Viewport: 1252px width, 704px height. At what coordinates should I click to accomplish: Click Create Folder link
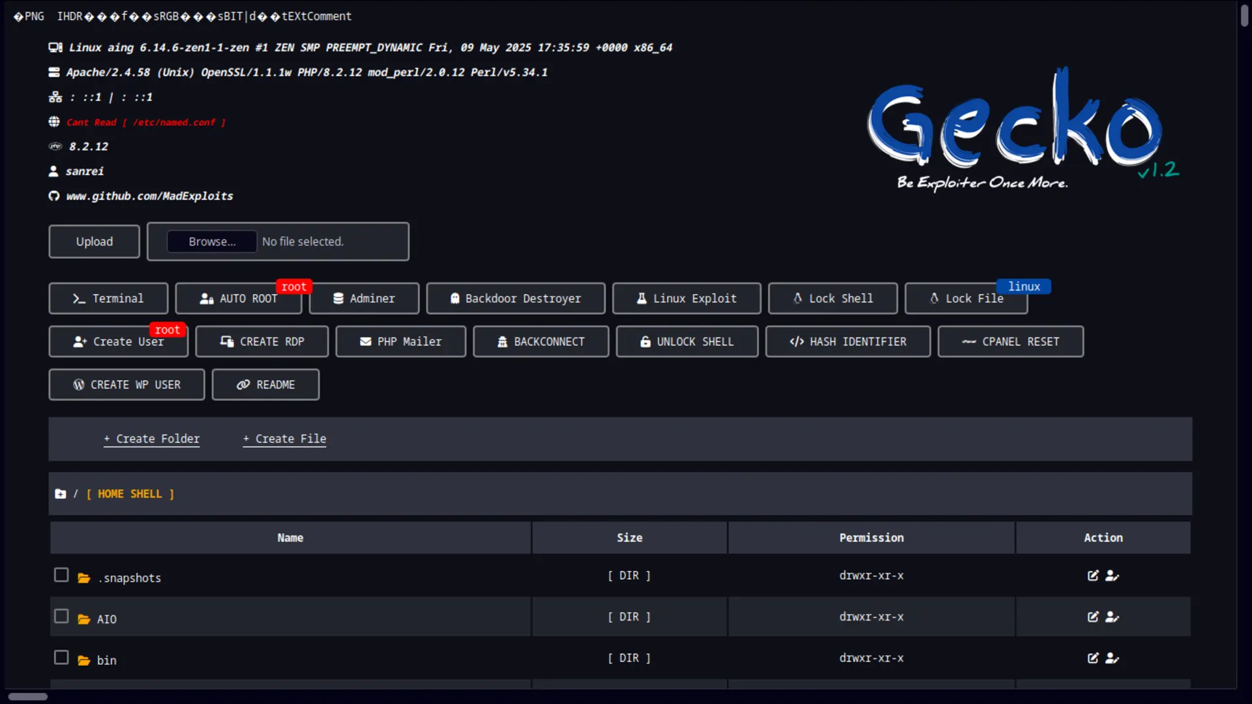pos(152,439)
